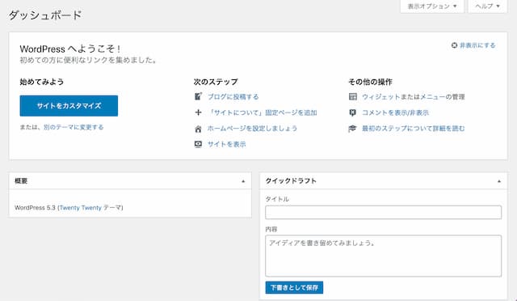Click the 下書きとして保存 button
The image size is (517, 301).
coord(294,287)
